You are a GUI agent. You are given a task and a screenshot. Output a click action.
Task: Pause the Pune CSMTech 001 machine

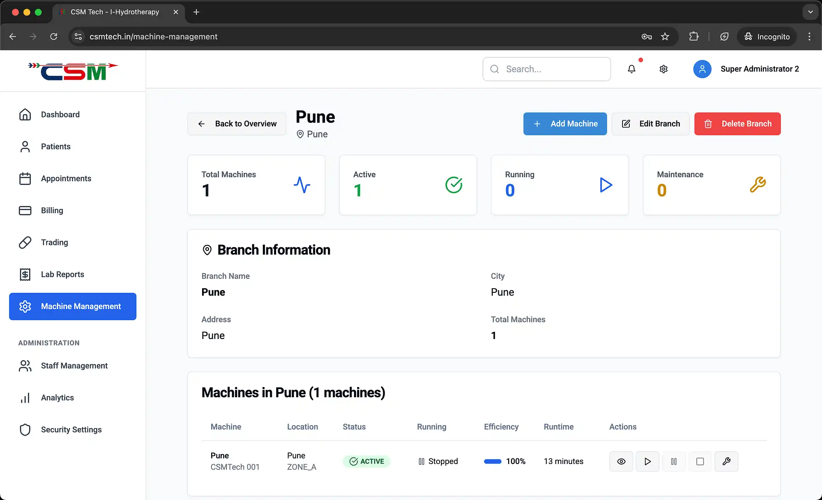(x=674, y=461)
